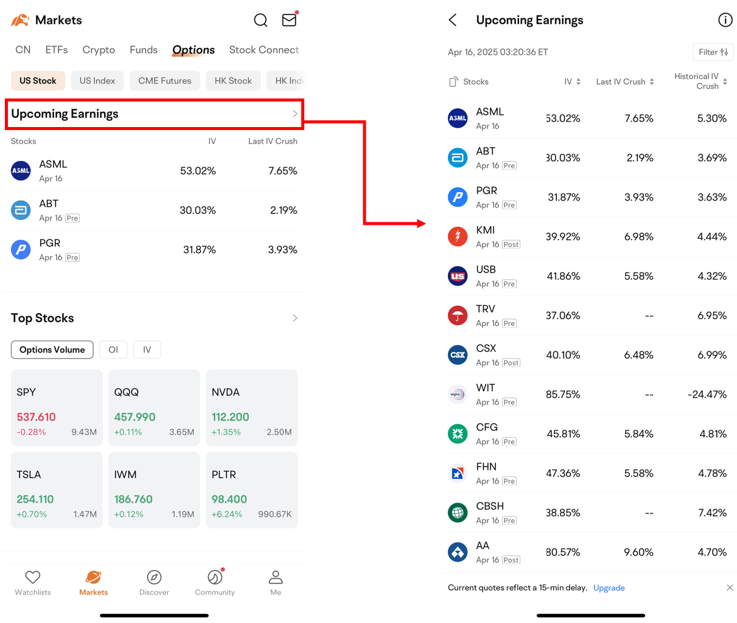The height and width of the screenshot is (623, 737).
Task: Open the TSLA stock card
Action: (x=57, y=490)
